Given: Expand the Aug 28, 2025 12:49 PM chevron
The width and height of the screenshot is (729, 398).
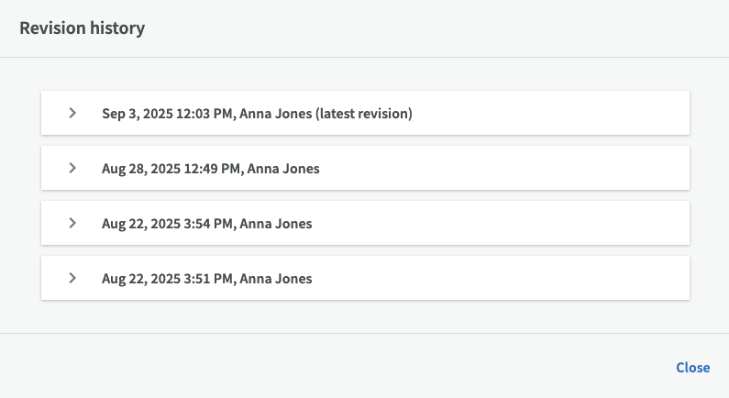Looking at the screenshot, I should point(72,169).
